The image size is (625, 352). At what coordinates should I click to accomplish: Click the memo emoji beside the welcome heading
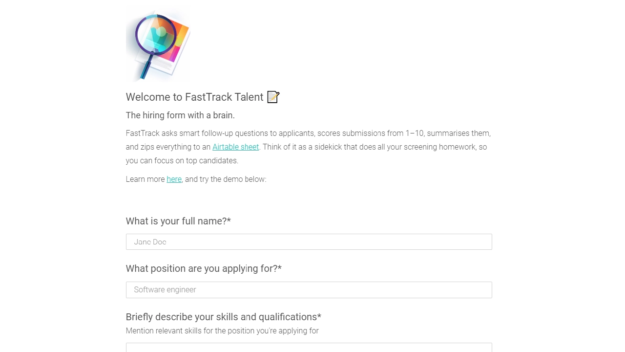click(x=272, y=97)
